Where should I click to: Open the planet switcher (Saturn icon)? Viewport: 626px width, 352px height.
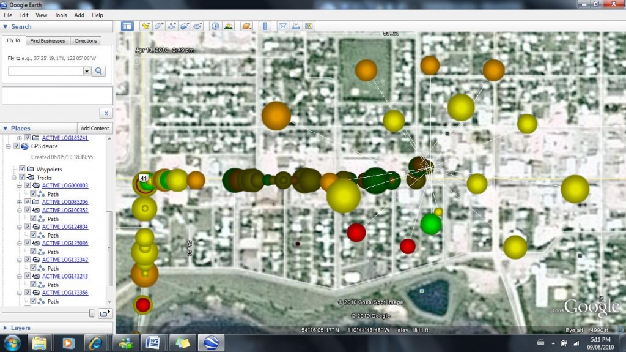pyautogui.click(x=247, y=26)
